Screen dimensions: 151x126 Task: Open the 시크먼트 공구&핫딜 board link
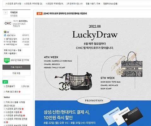[14, 116]
